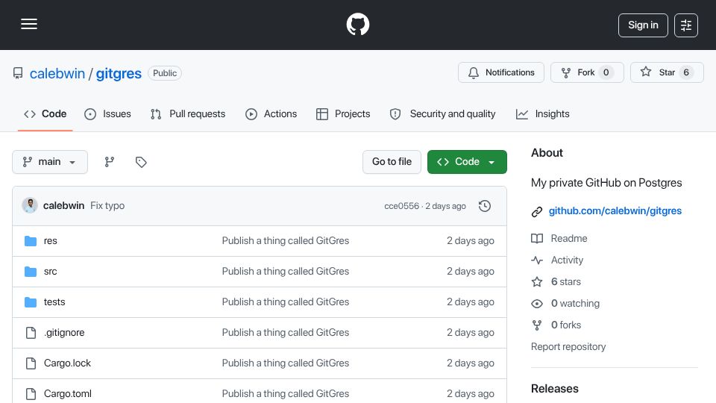Screen dimensions: 716x403
Task: View tags via tag icon
Action: (141, 162)
